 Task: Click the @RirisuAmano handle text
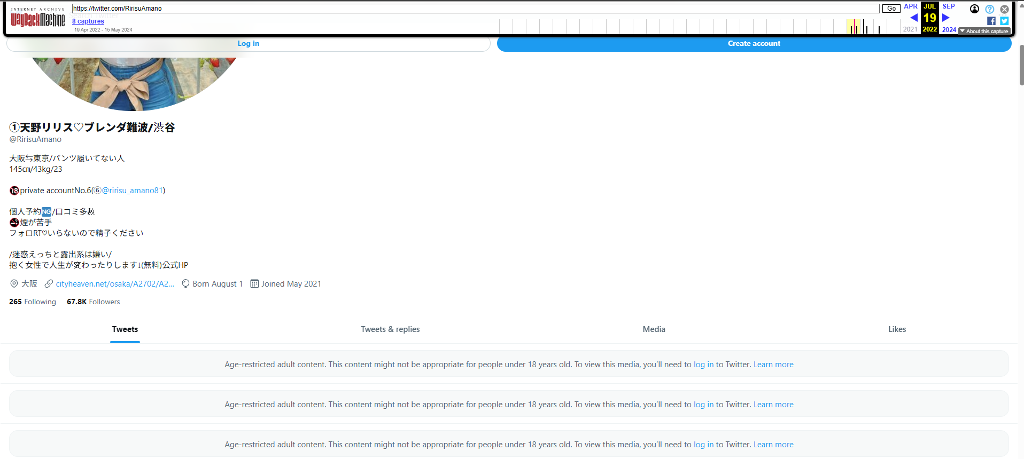35,139
